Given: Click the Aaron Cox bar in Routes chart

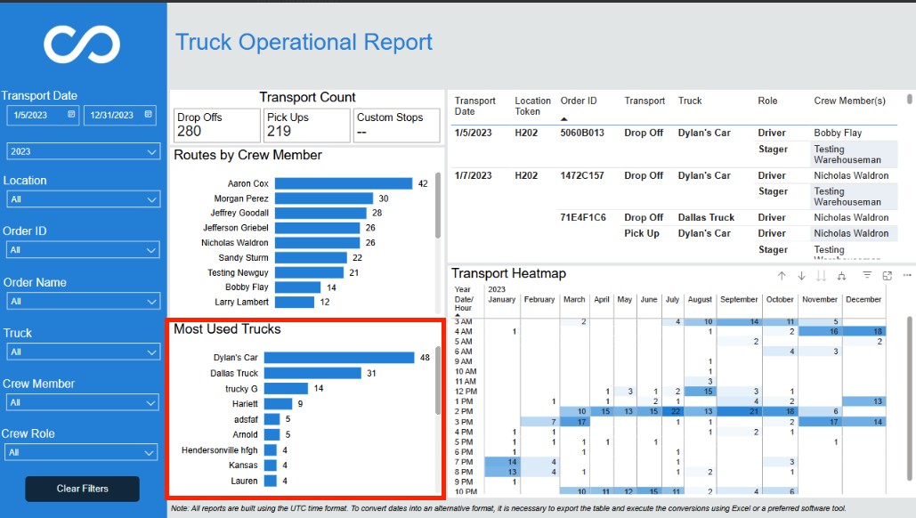Looking at the screenshot, I should [x=344, y=183].
